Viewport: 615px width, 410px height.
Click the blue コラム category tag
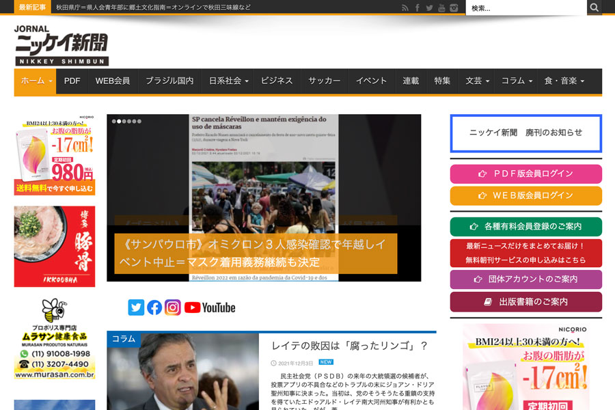124,339
